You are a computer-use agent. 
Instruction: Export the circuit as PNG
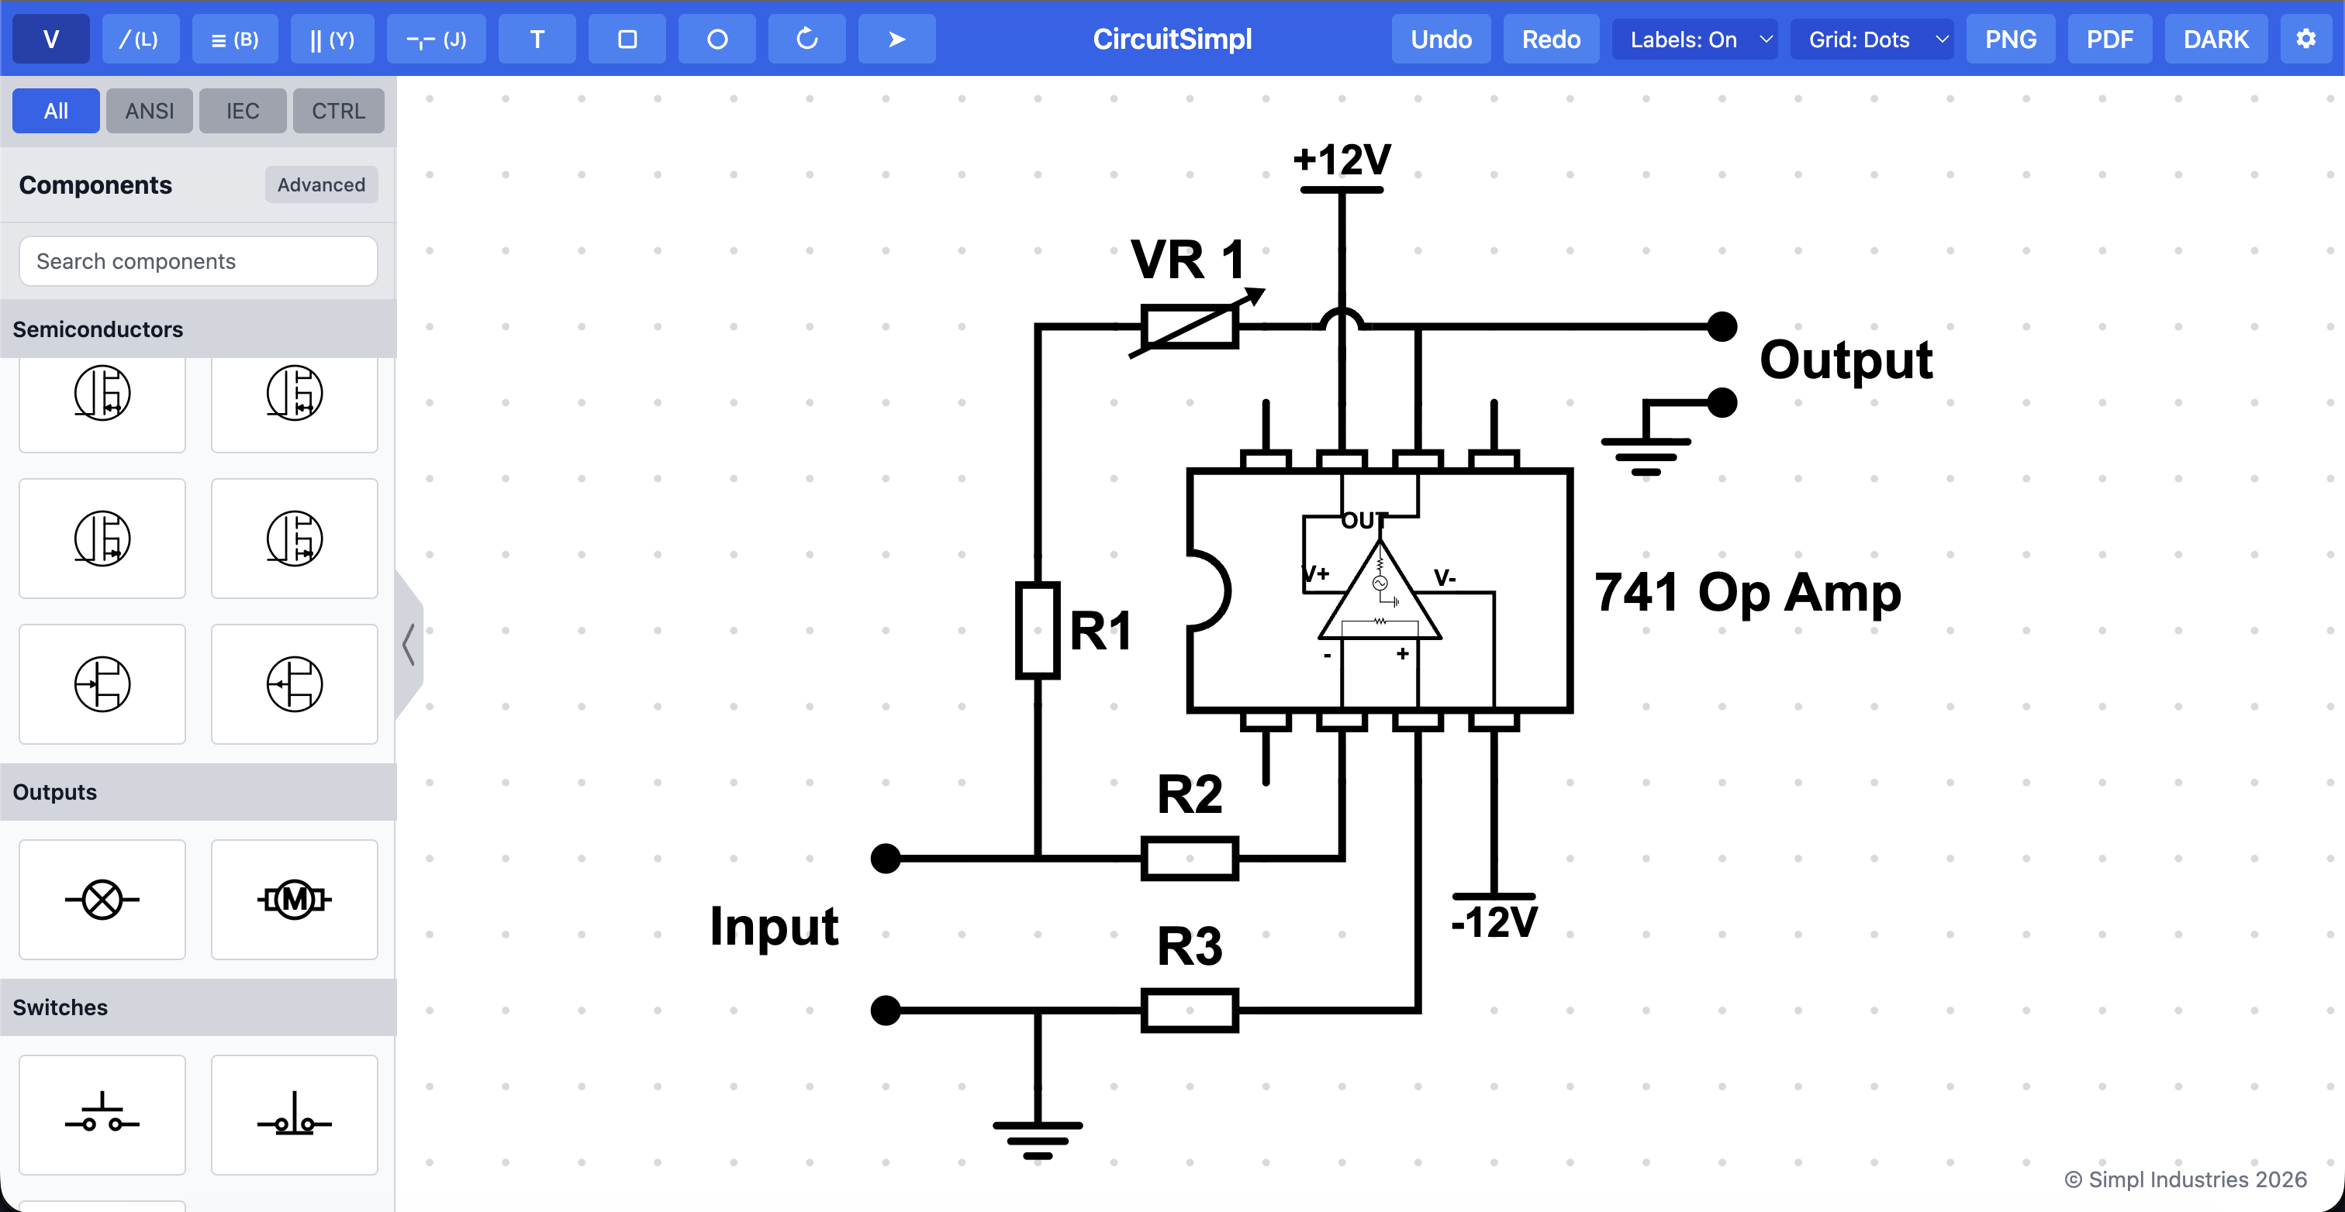tap(2011, 39)
